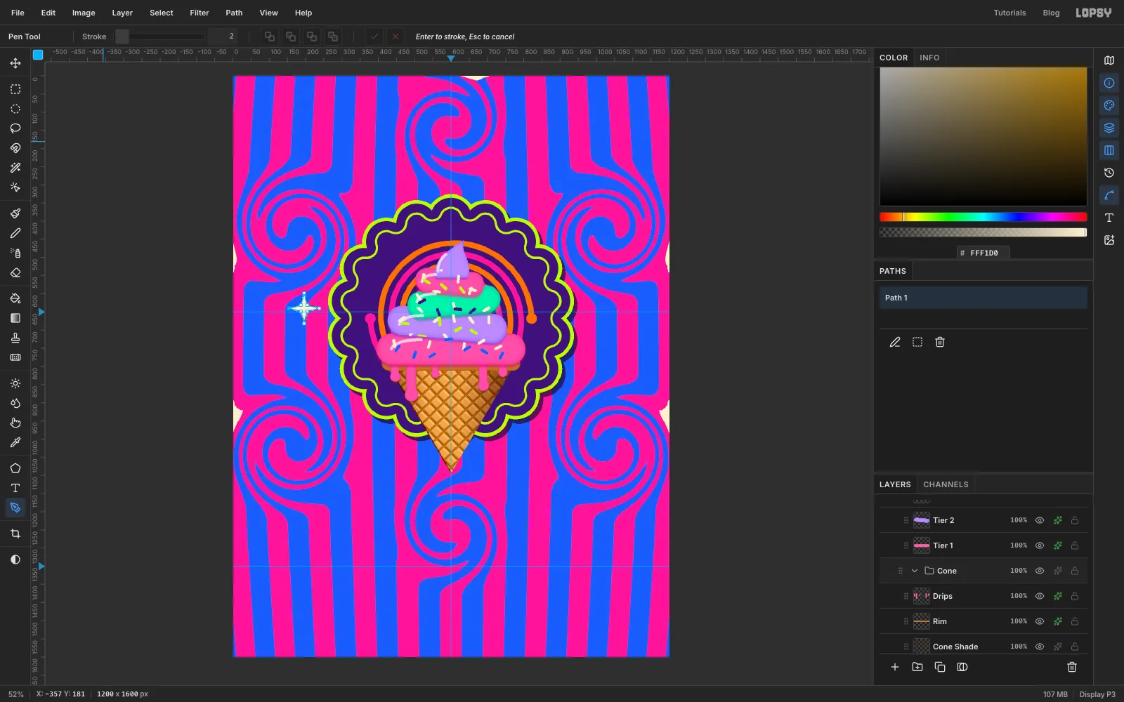This screenshot has height=702, width=1124.
Task: Switch to the Info tab
Action: click(x=929, y=58)
